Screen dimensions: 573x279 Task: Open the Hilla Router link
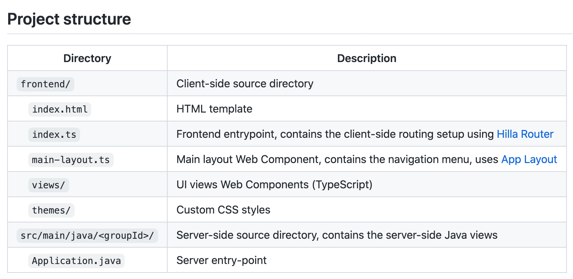point(525,134)
